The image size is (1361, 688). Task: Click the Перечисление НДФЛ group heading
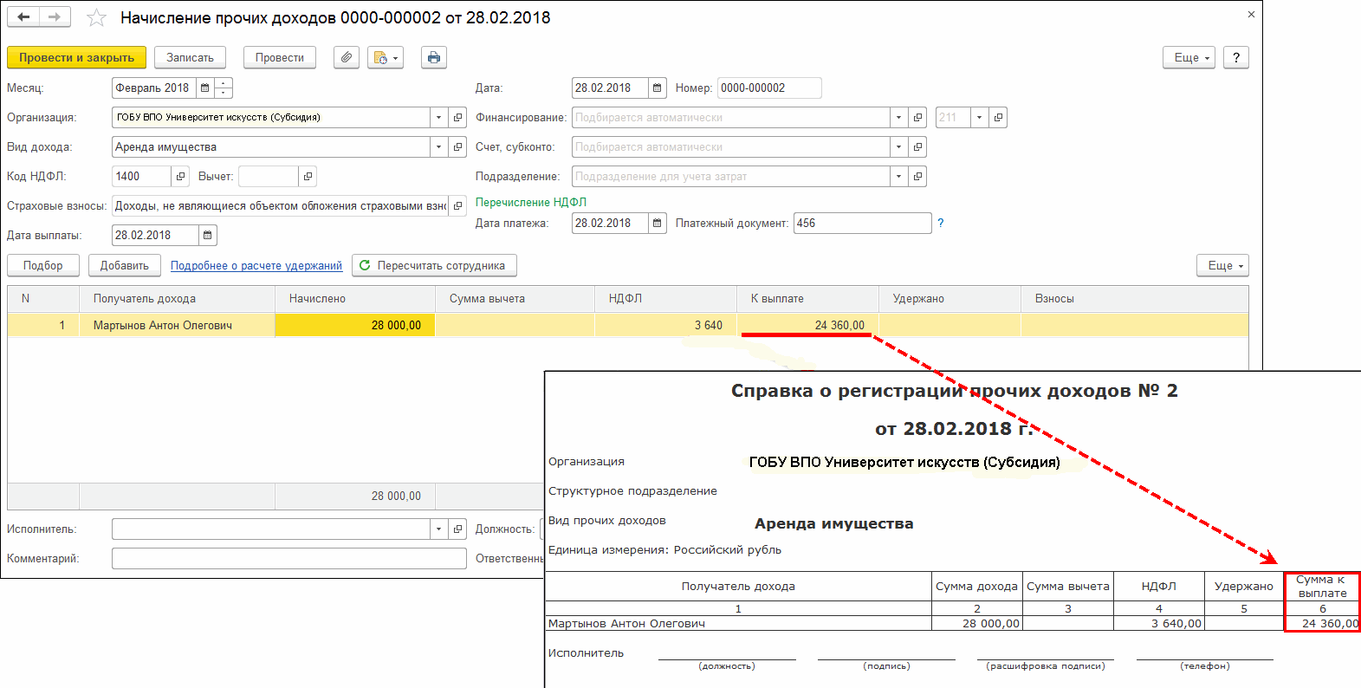(x=531, y=202)
